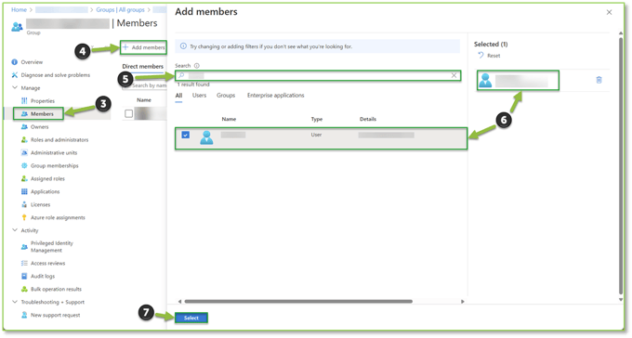Viewport: 632px width, 338px height.
Task: Switch to Enterprise applications tab
Action: pos(275,96)
